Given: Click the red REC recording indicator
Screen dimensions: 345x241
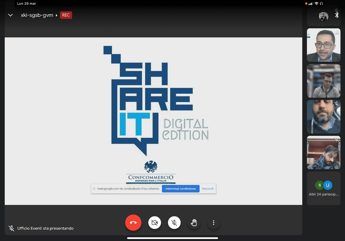Looking at the screenshot, I should (x=66, y=15).
